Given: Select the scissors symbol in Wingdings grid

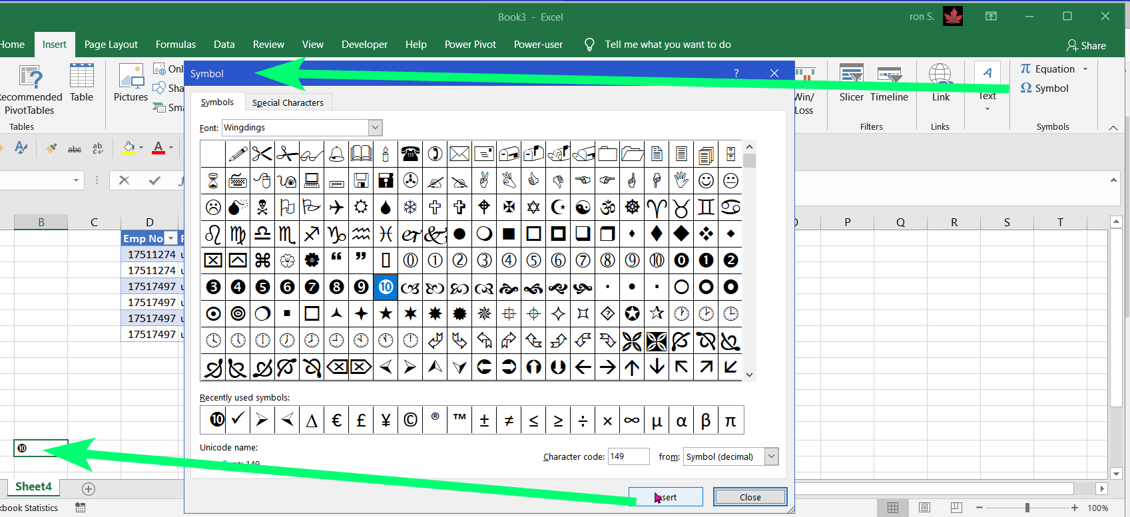Looking at the screenshot, I should [x=262, y=154].
